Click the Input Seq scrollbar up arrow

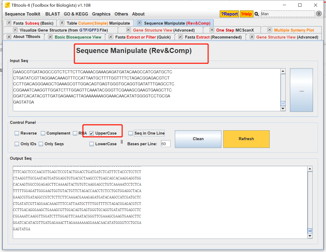pyautogui.click(x=283, y=71)
